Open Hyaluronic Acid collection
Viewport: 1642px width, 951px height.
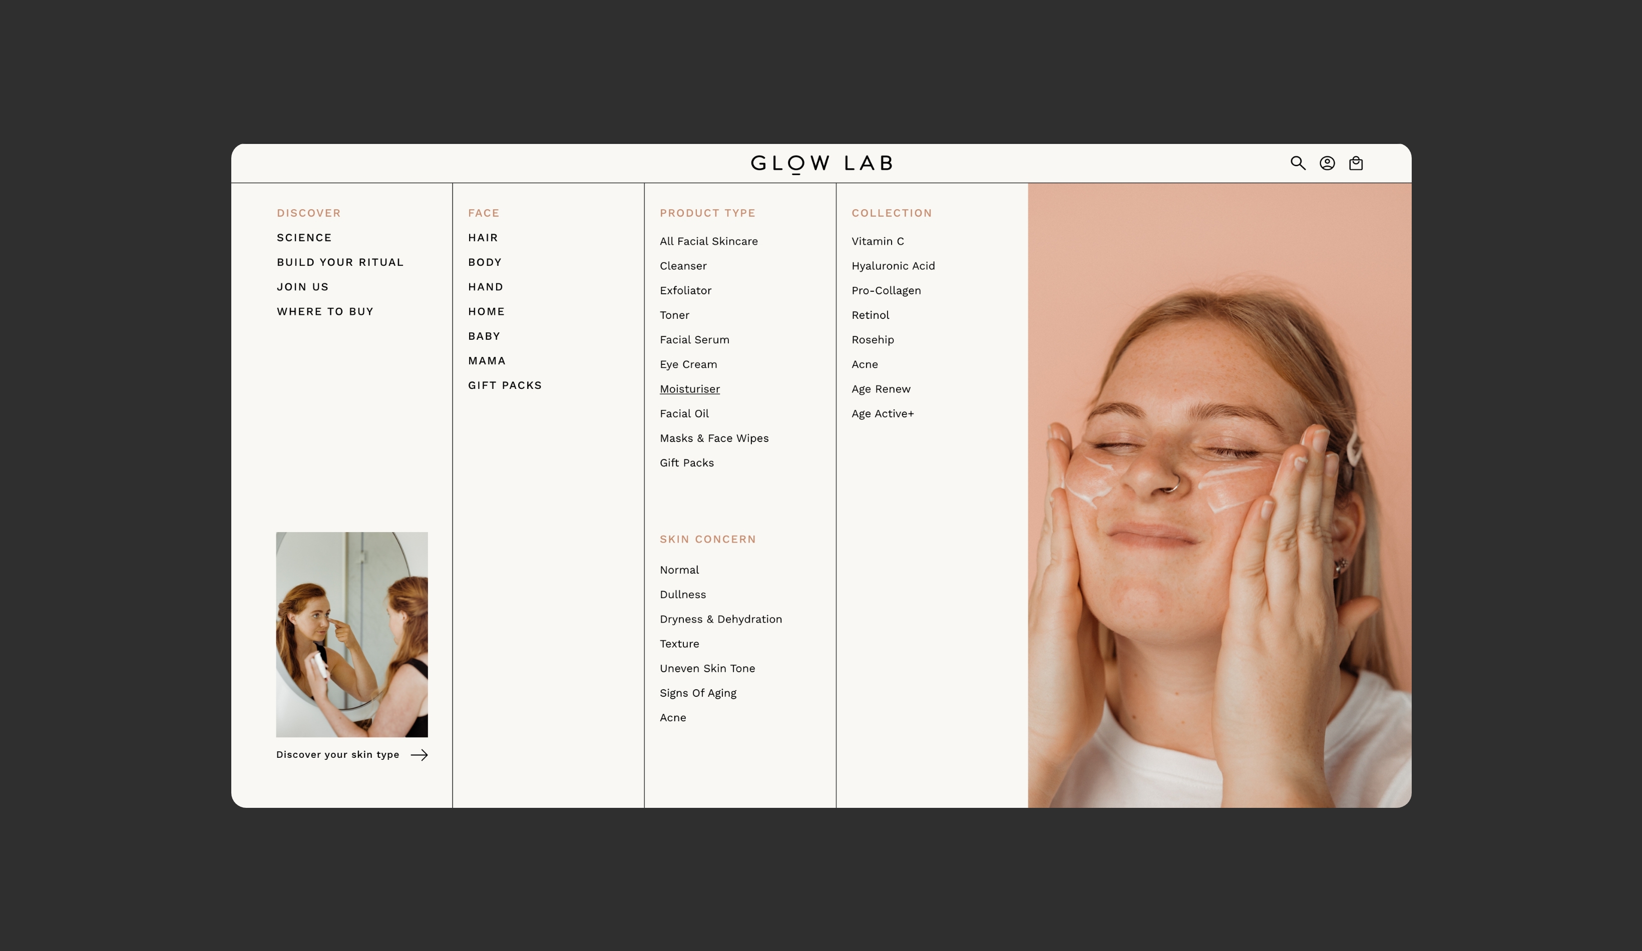893,266
